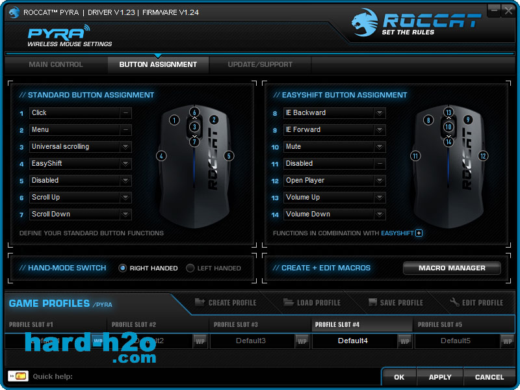
Task: Open button 12 Open Player dropdown
Action: [x=380, y=181]
